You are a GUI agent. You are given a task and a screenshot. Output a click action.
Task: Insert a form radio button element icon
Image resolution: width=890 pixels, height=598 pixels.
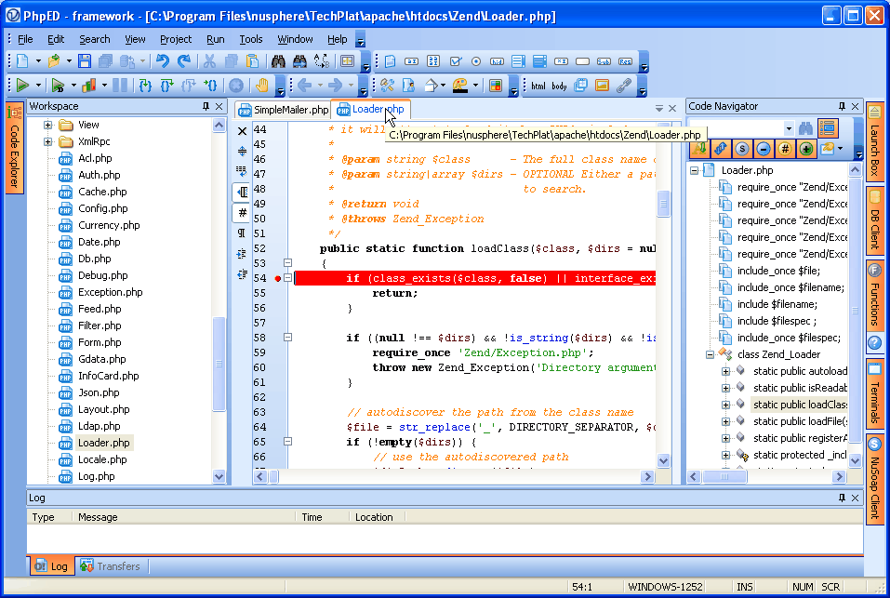[x=476, y=61]
